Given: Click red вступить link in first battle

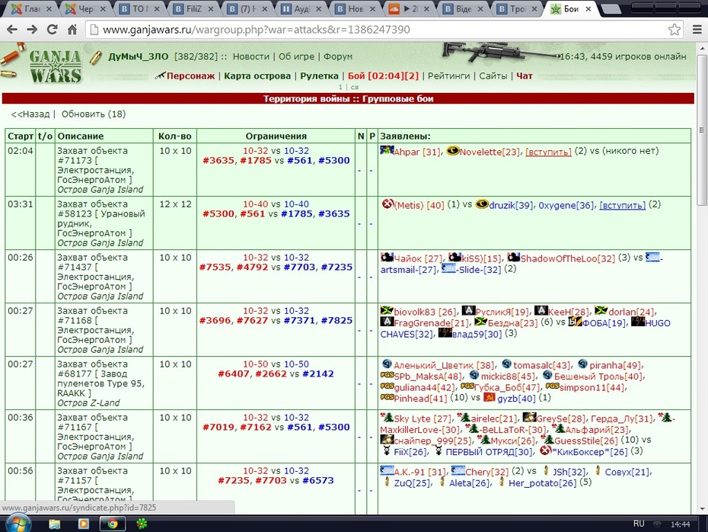Looking at the screenshot, I should click(548, 152).
